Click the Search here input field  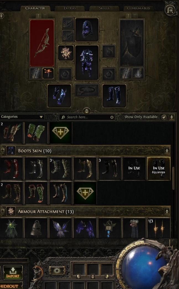pos(87,117)
